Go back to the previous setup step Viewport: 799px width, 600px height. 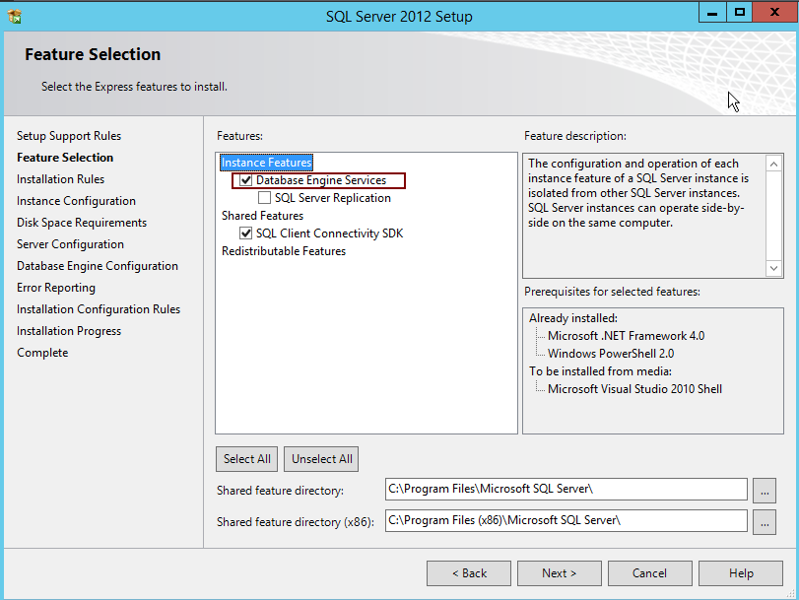[469, 573]
